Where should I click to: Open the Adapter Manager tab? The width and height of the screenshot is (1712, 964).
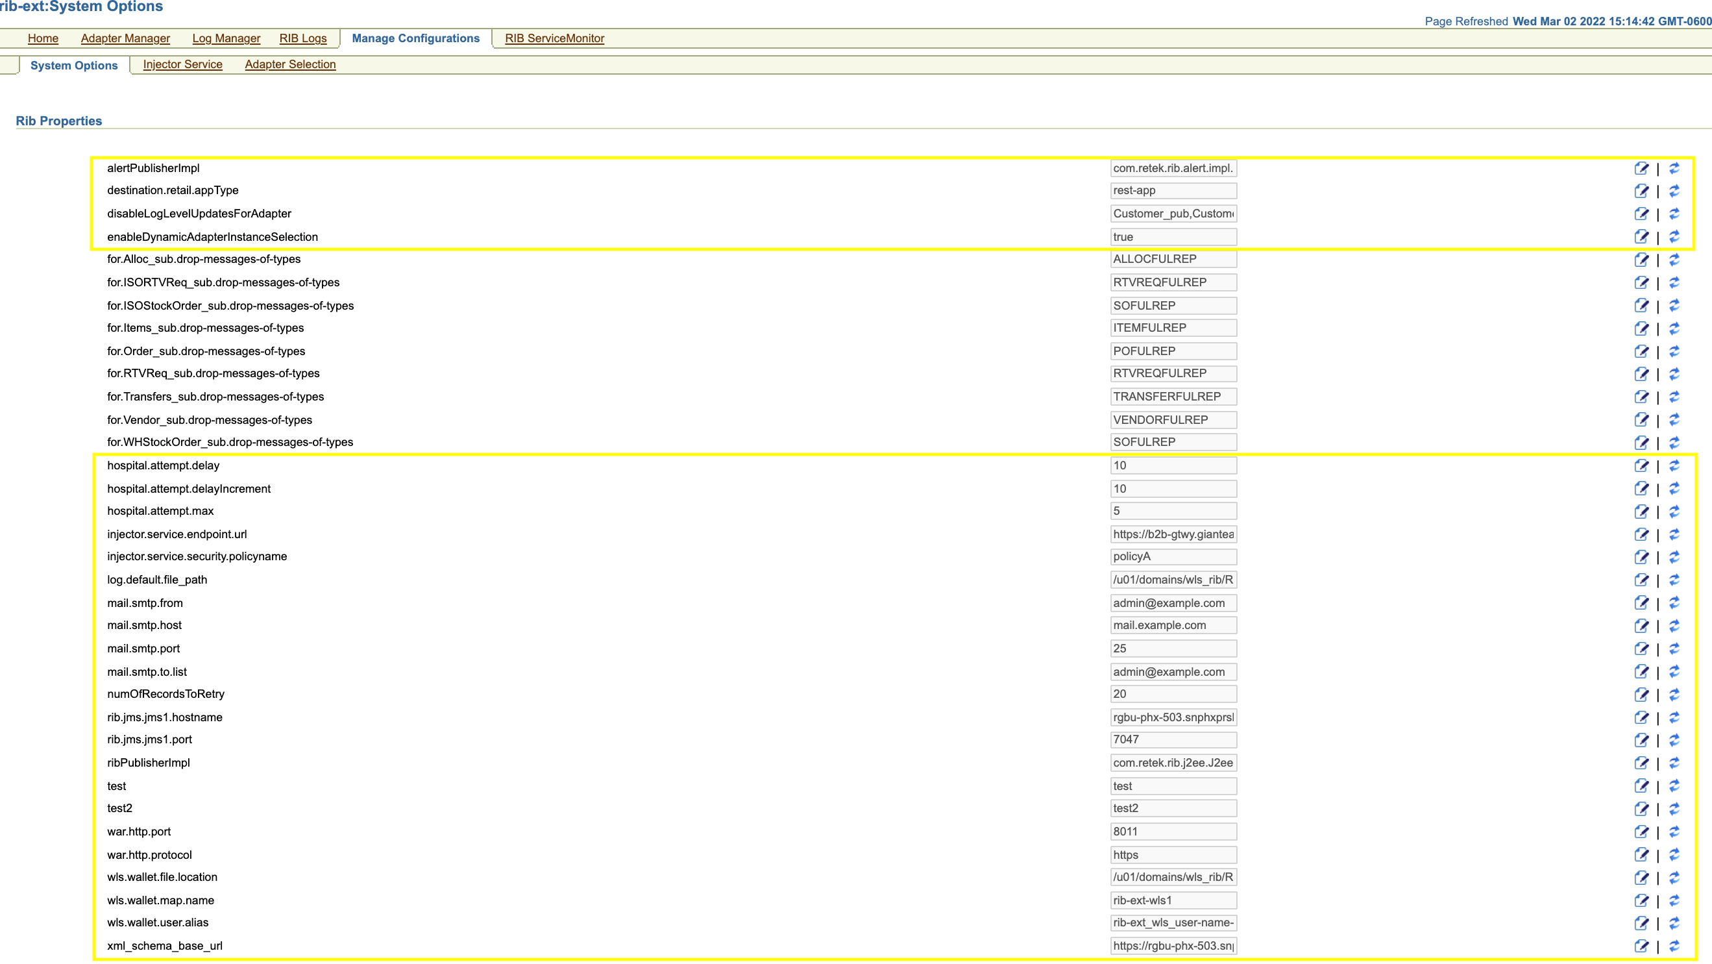click(x=125, y=38)
